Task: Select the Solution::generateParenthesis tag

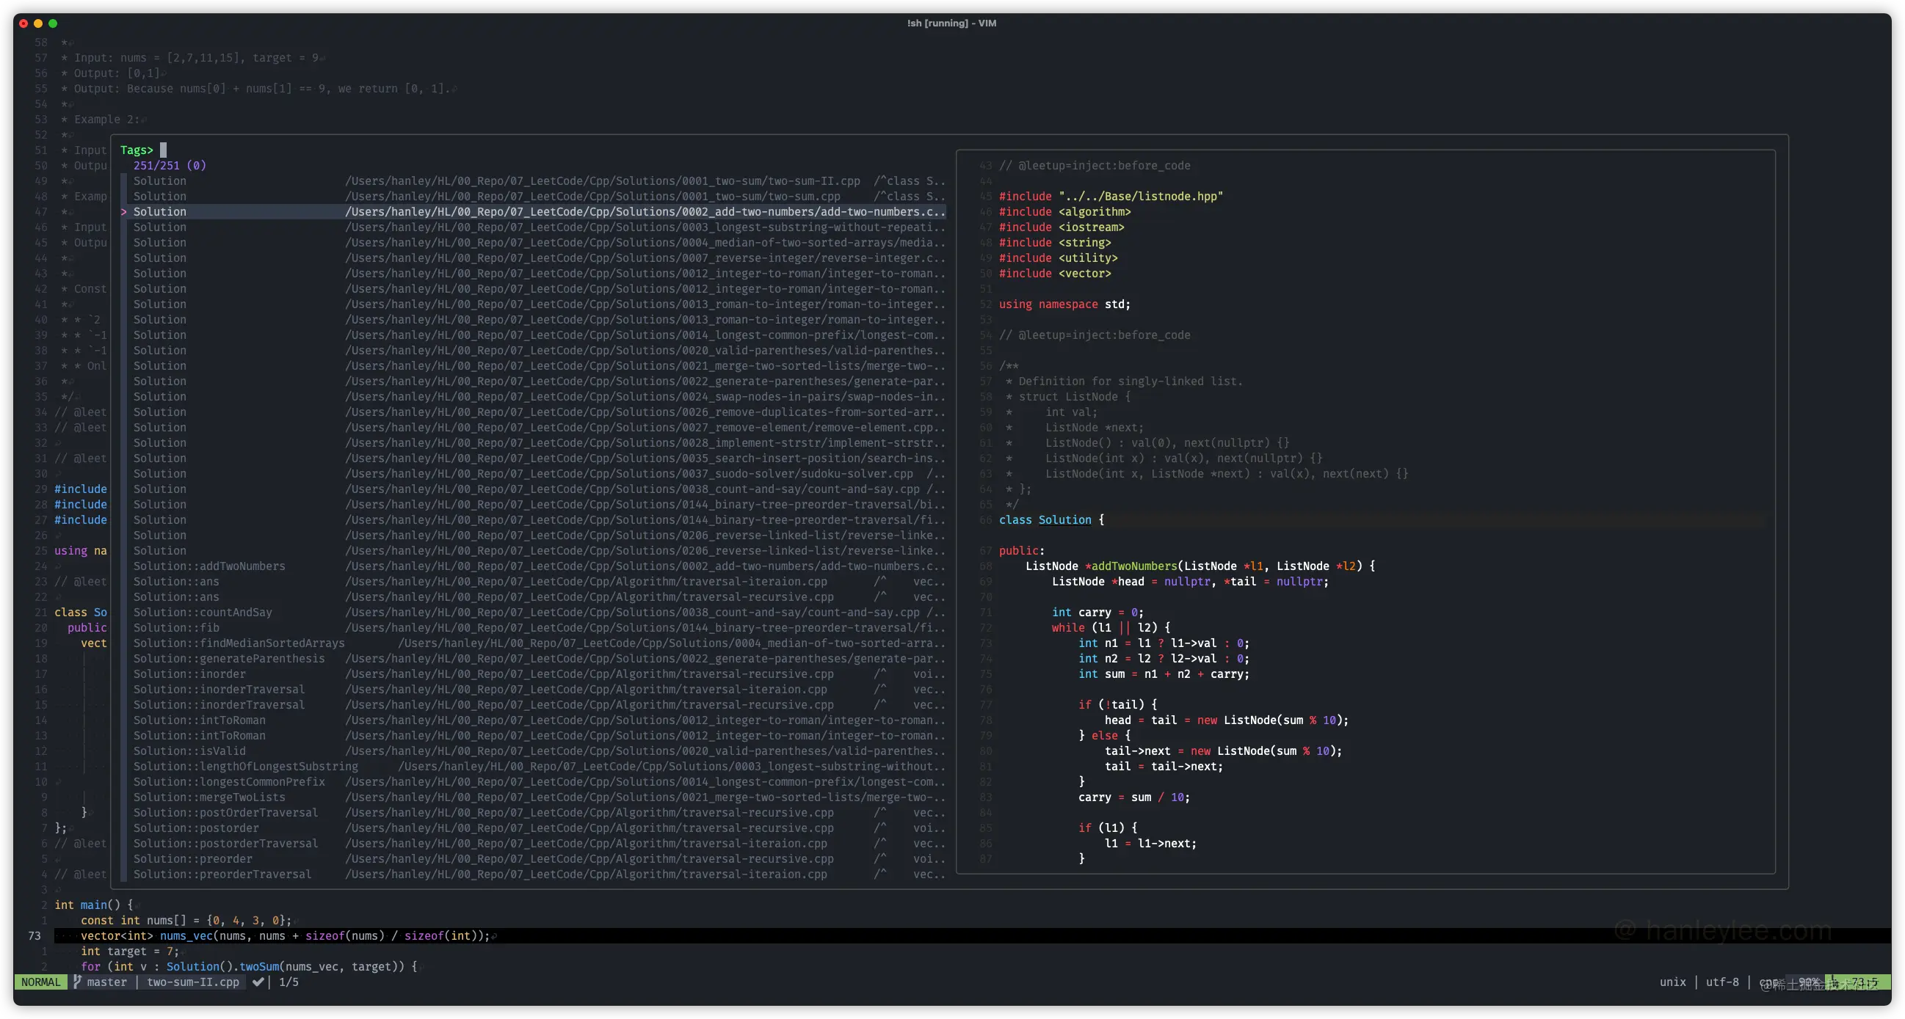Action: point(532,658)
